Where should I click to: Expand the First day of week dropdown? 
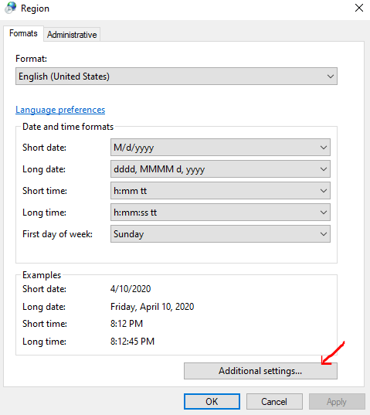point(220,234)
